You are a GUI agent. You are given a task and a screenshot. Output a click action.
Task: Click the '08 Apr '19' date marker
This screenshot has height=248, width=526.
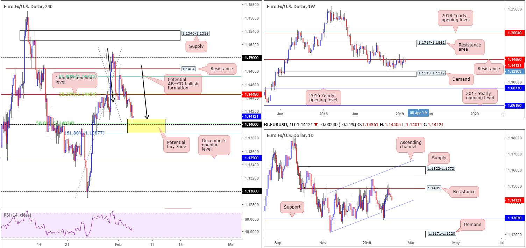point(418,113)
